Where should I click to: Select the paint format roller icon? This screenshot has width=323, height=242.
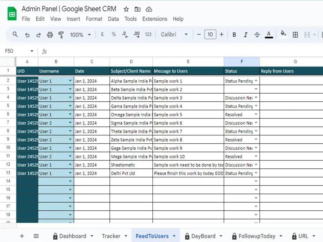click(61, 35)
